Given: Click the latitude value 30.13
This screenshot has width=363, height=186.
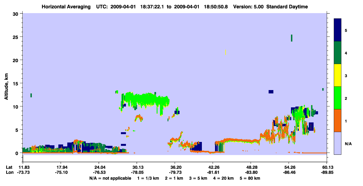Looking at the screenshot, I should click(x=137, y=167).
